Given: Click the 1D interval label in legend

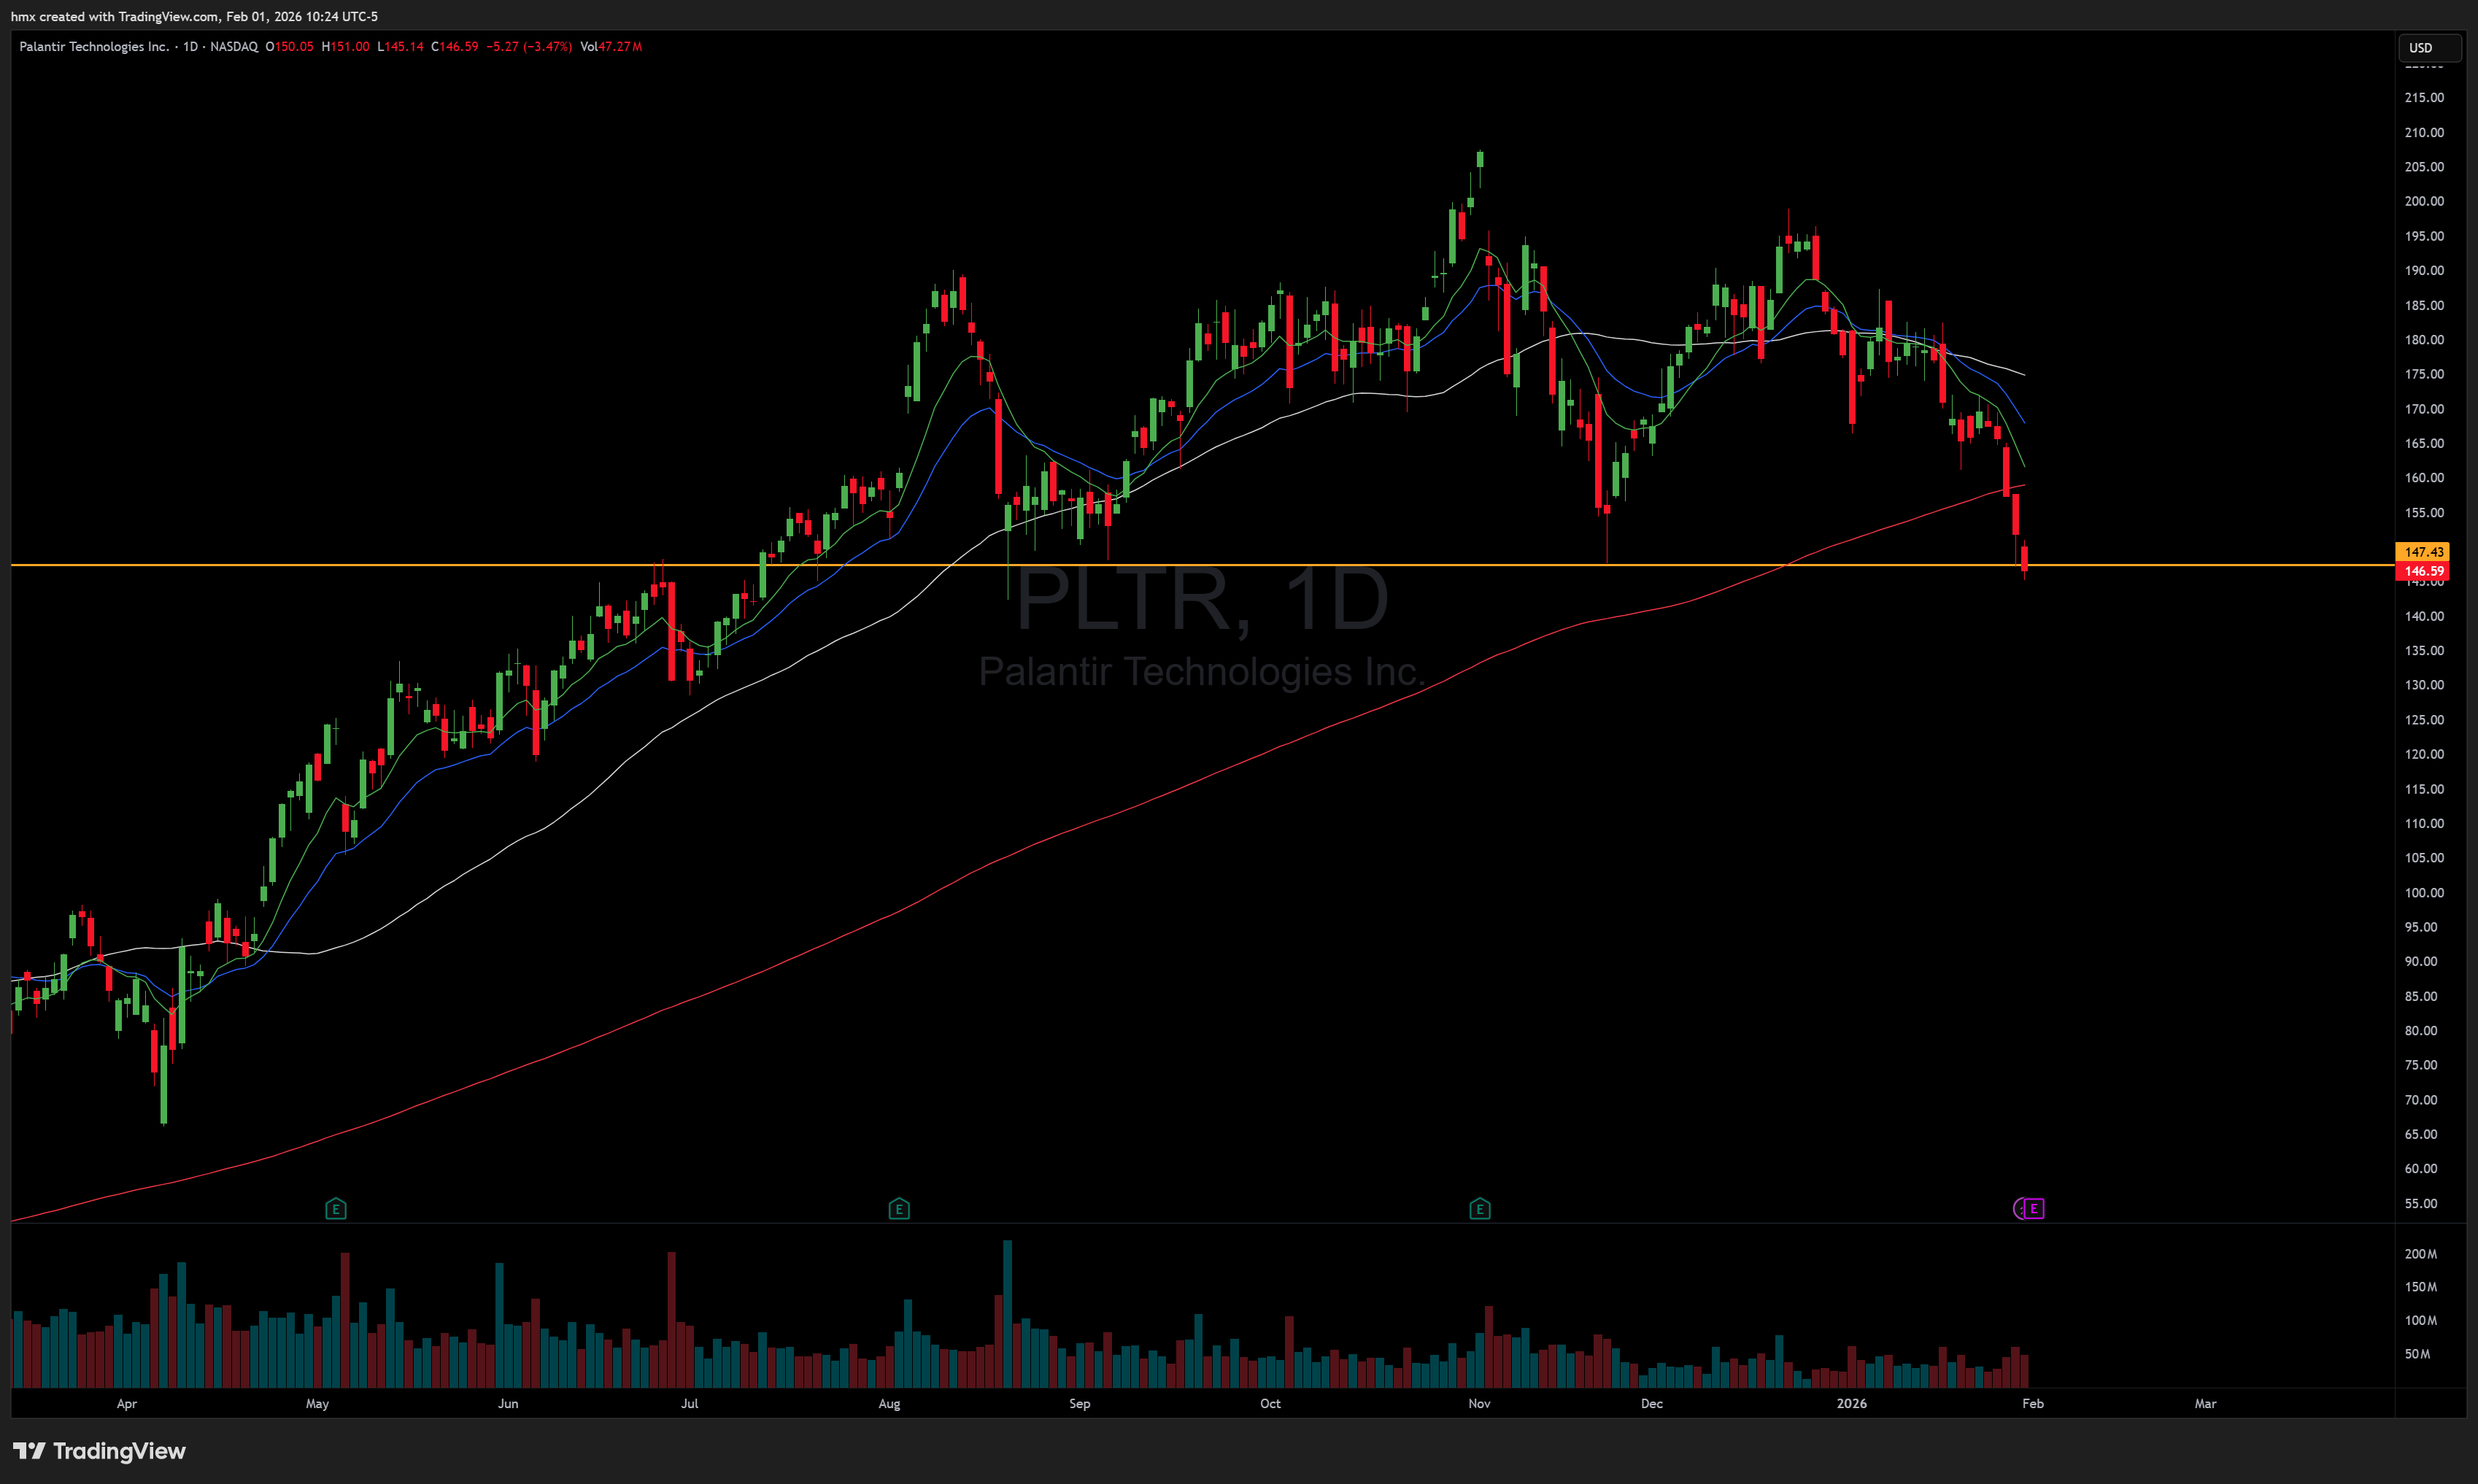Looking at the screenshot, I should click(x=190, y=47).
